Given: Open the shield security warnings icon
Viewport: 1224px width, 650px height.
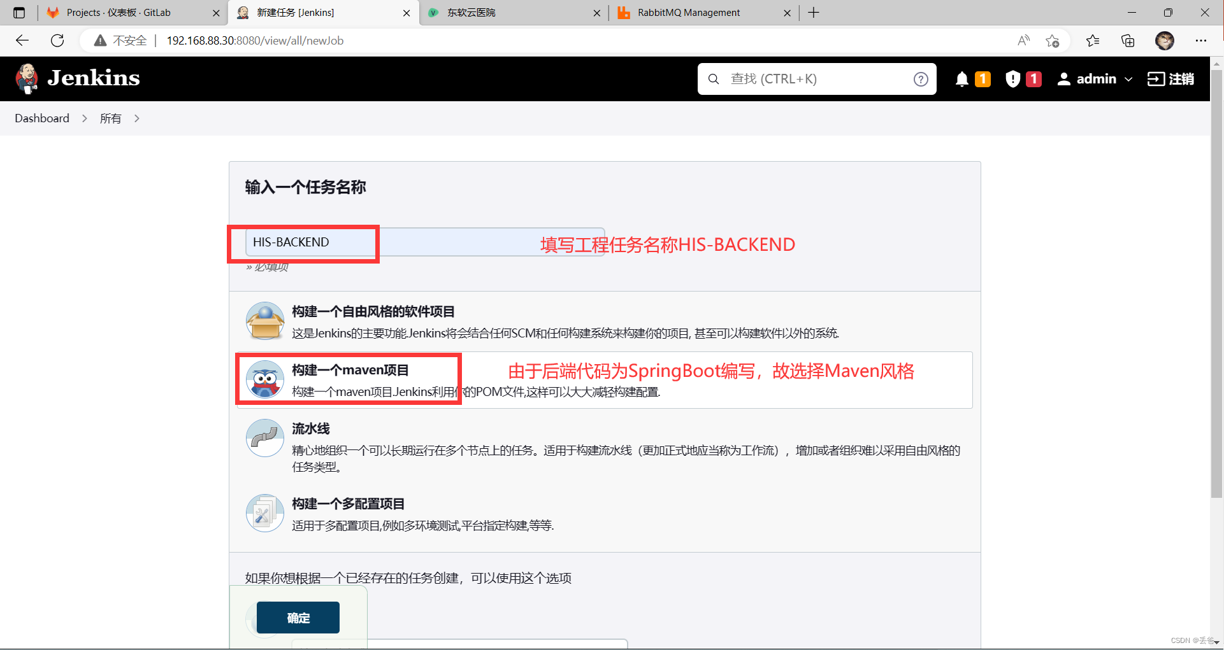Looking at the screenshot, I should 1013,79.
